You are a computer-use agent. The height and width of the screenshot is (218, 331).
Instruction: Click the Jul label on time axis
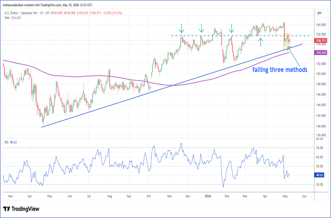click(x=89, y=196)
